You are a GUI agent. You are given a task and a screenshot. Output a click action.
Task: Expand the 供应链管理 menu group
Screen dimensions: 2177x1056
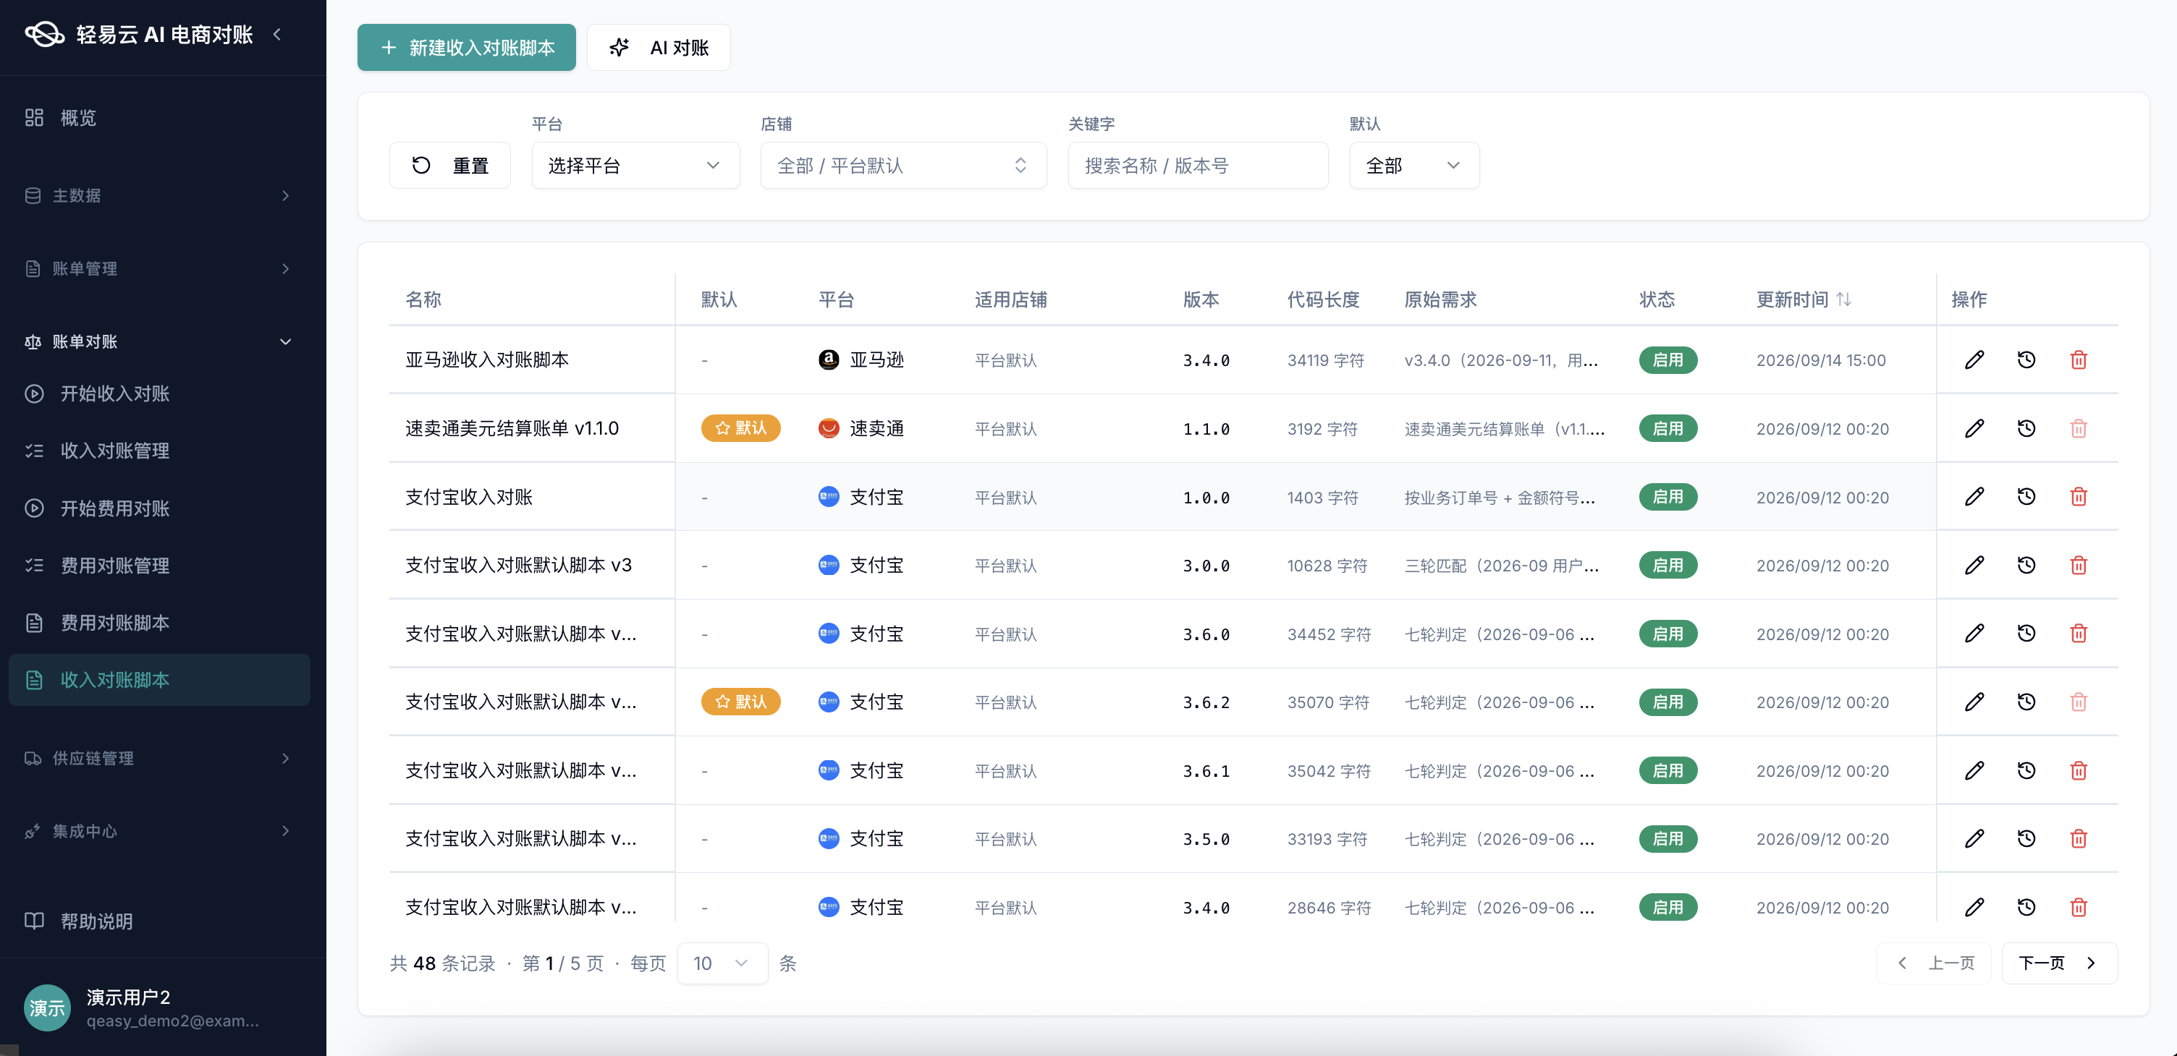(x=159, y=759)
